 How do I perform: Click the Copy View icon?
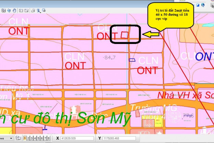(x=33, y=11)
